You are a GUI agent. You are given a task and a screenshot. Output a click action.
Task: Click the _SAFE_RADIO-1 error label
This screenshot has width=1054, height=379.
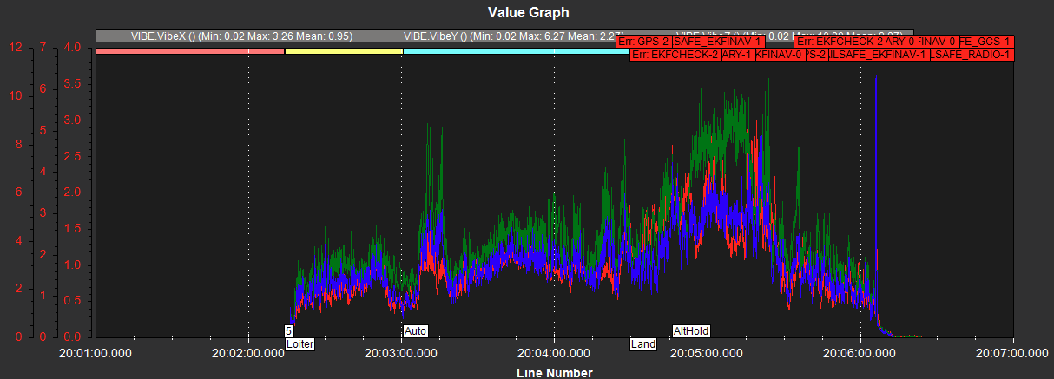coord(972,55)
